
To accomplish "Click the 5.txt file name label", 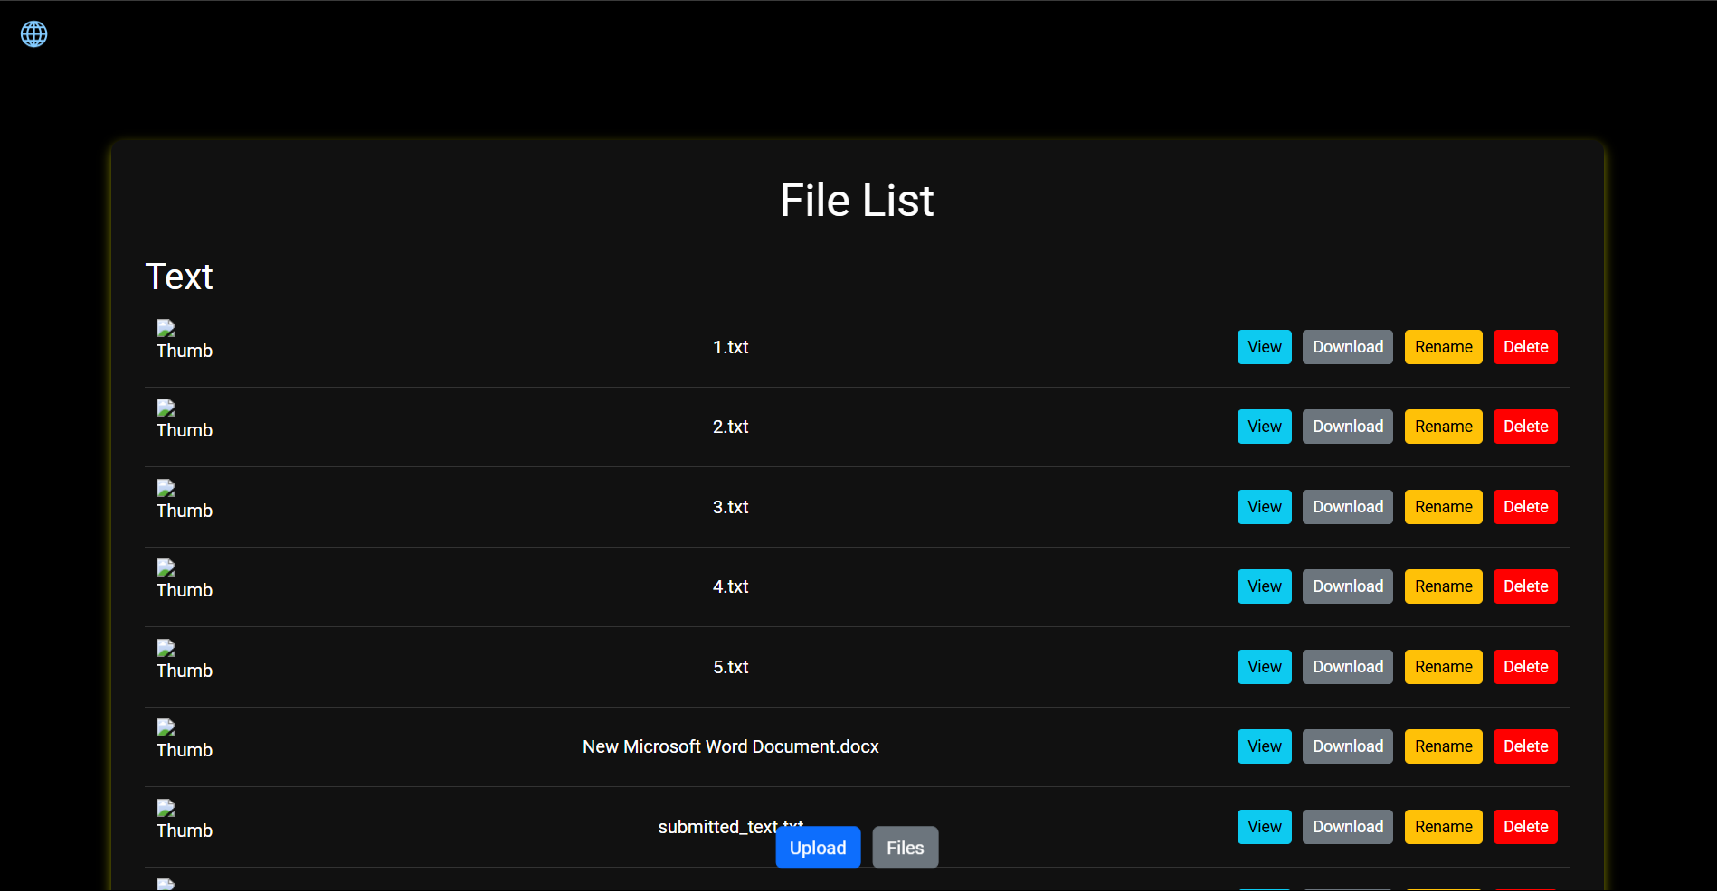I will (730, 666).
